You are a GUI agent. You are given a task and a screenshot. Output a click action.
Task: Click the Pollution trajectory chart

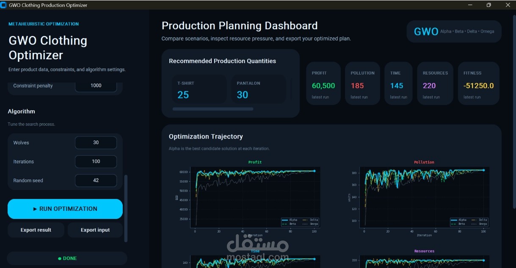point(424,197)
